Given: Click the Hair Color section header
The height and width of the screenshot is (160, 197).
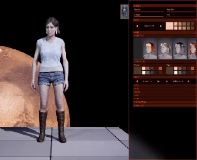Looking at the screenshot, I should pyautogui.click(x=165, y=61).
